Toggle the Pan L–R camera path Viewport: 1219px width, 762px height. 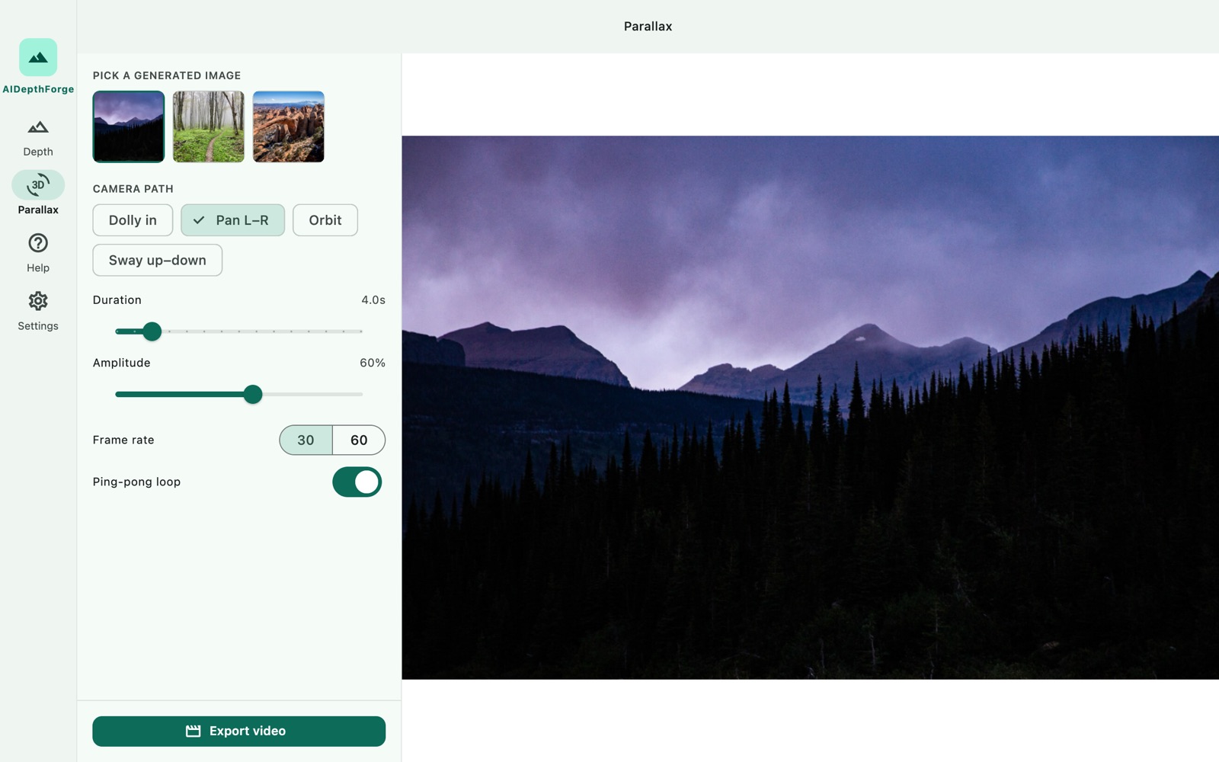232,220
